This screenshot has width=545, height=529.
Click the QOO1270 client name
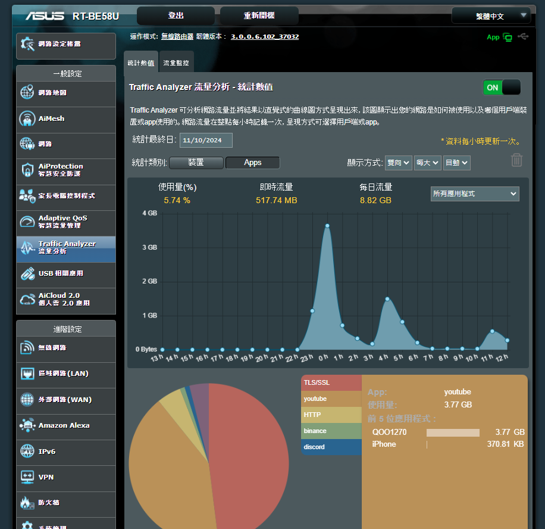click(389, 432)
